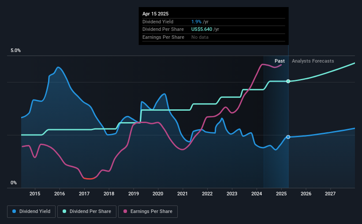Click the 2022 x-axis label

pos(207,194)
